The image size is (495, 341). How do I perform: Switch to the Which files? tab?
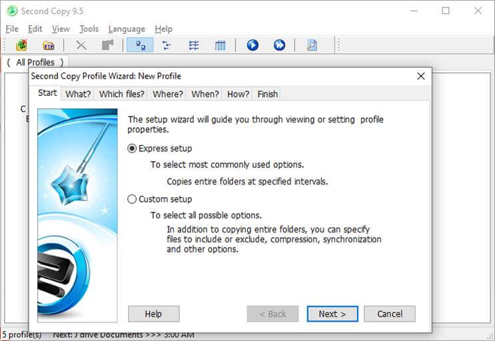[x=121, y=94]
